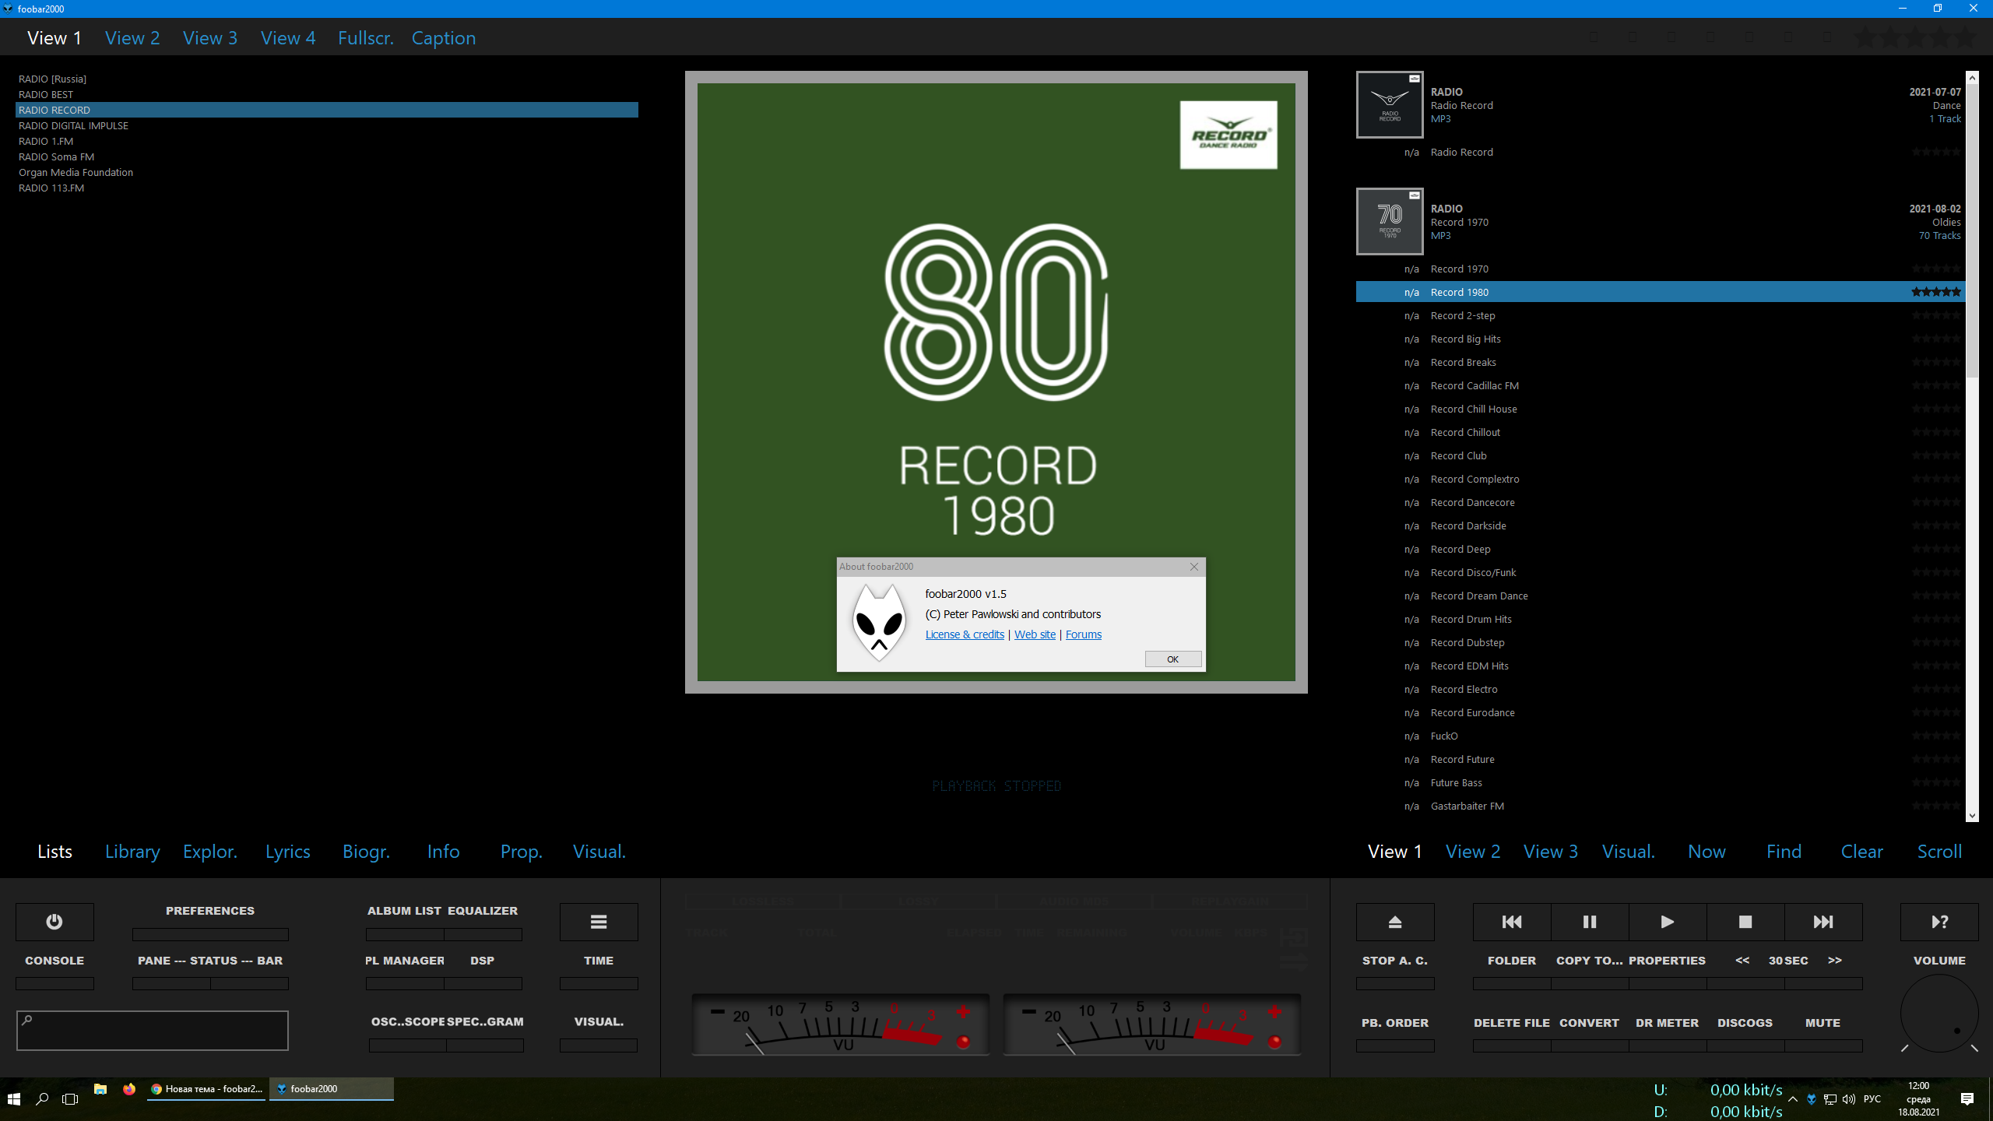Open the hamburger menu icon
Viewport: 1993px width, 1121px height.
click(598, 922)
